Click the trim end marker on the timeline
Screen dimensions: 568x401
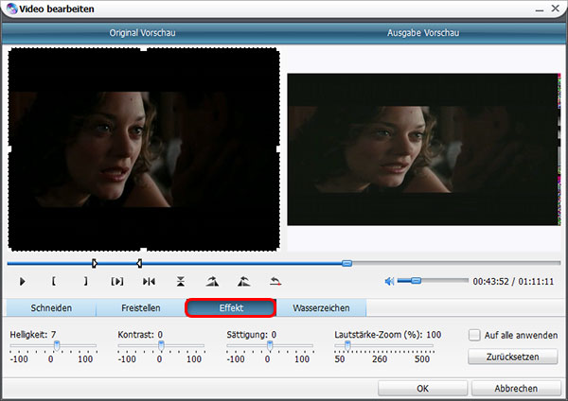tap(139, 263)
